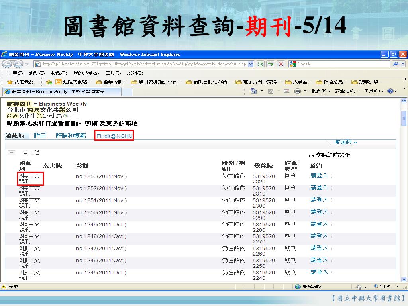Click the no.1250(2011:Nov.) volume text
The height and width of the screenshot is (306, 408).
pos(101,213)
